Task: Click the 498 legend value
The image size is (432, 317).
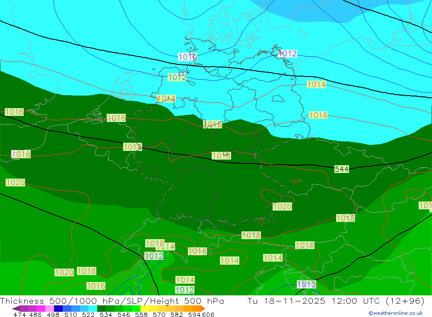Action: [53, 314]
